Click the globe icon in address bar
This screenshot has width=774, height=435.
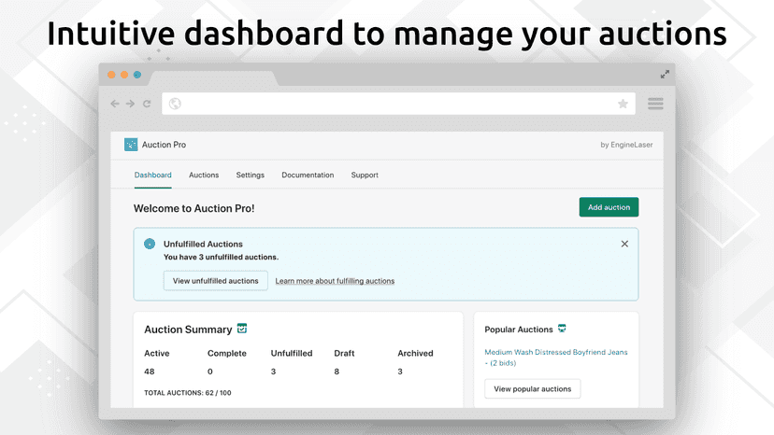pos(175,104)
